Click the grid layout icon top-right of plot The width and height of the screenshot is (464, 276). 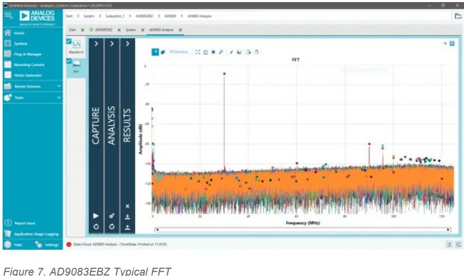[452, 44]
